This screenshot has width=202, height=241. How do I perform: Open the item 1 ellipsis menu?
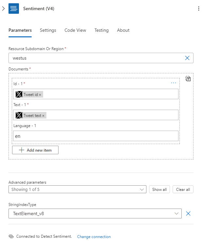click(x=174, y=83)
